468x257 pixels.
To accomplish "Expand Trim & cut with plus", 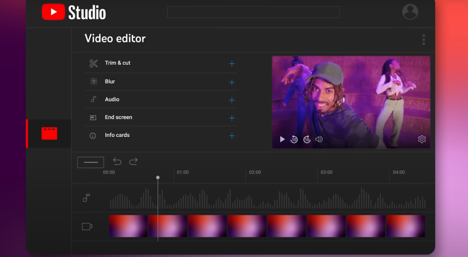I will pos(232,64).
